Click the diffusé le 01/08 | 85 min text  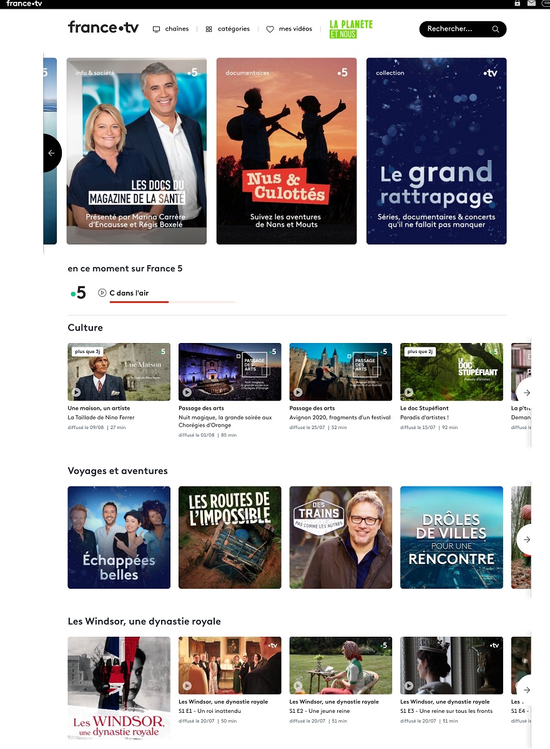tap(208, 435)
